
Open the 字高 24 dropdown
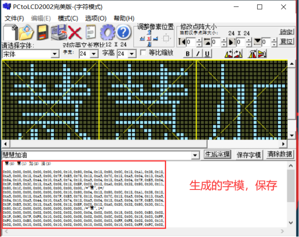pyautogui.click(x=132, y=54)
